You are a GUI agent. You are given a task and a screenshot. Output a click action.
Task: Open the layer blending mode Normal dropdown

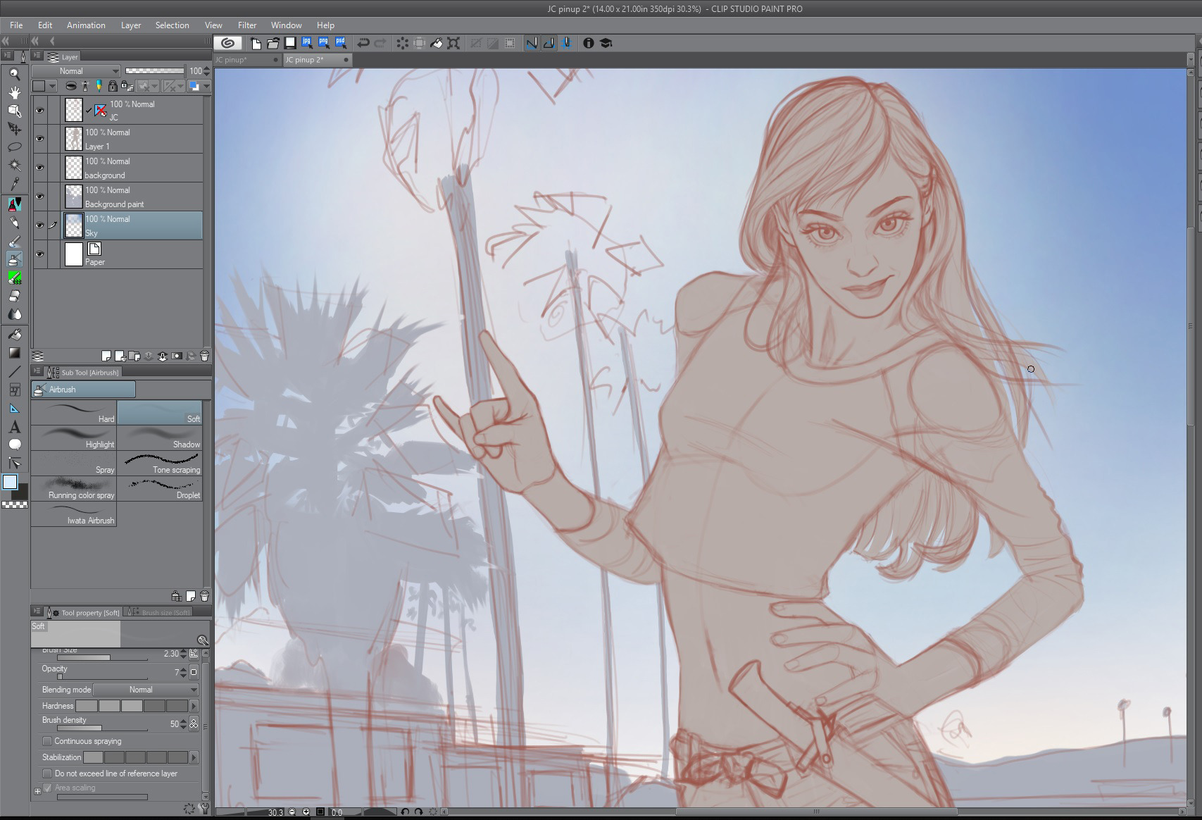pyautogui.click(x=76, y=71)
